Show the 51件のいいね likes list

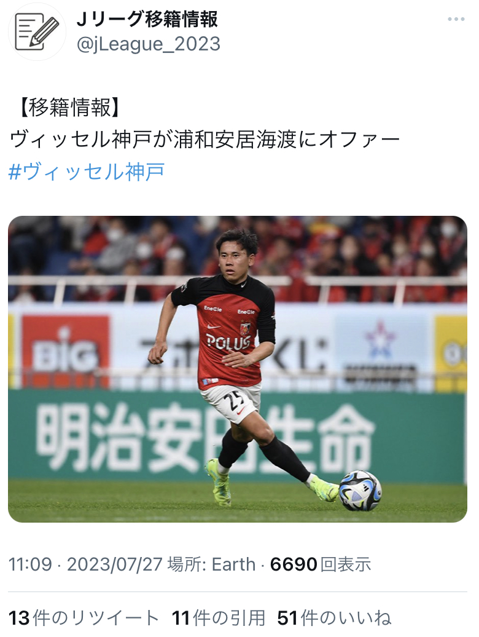click(x=334, y=618)
